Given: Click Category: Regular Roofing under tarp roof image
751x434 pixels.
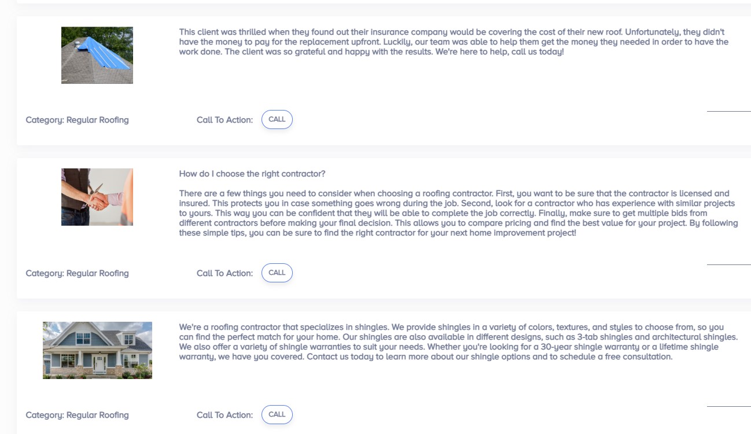Looking at the screenshot, I should coord(77,120).
